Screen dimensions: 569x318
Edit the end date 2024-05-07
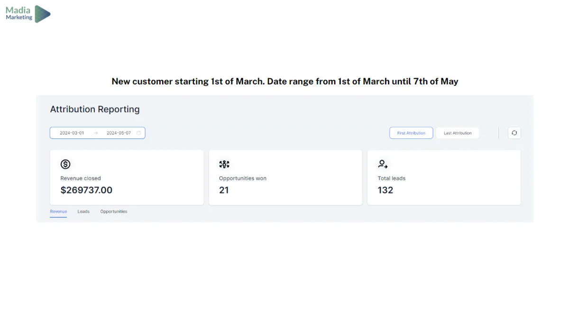pyautogui.click(x=119, y=133)
